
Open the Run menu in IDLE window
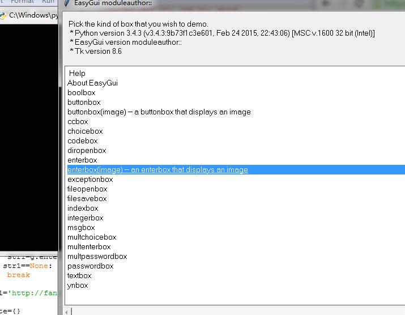48,2
